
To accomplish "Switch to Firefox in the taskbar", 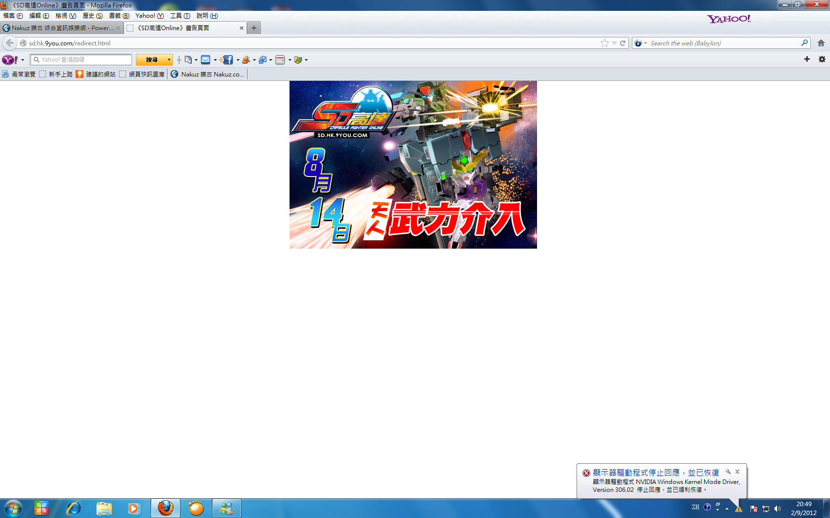I will tap(166, 508).
